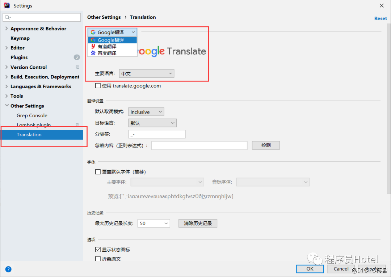
Task: Select Plugins in settings tree
Action: (19, 57)
